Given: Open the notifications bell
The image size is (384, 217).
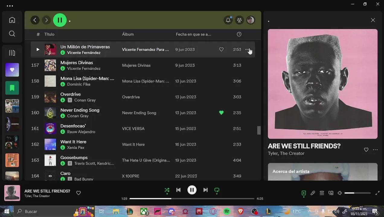Looking at the screenshot, I should tap(228, 20).
